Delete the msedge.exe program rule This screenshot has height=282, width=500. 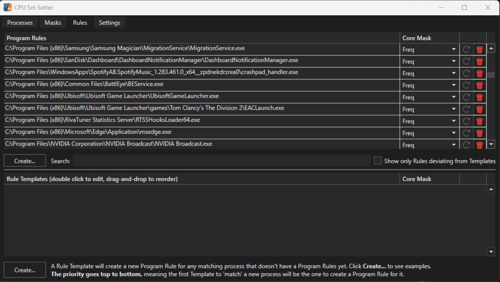tap(479, 133)
